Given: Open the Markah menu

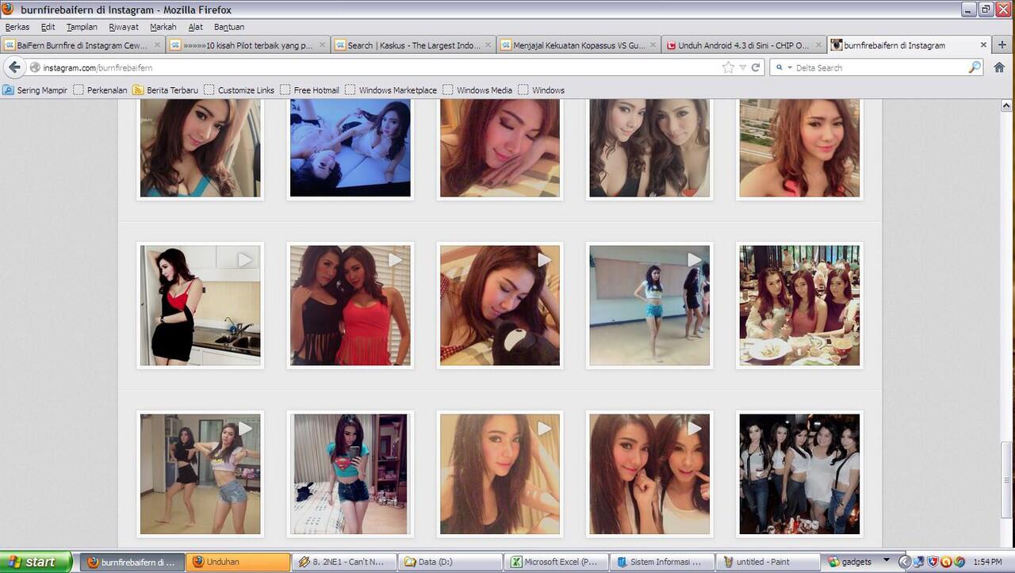Looking at the screenshot, I should (x=163, y=27).
